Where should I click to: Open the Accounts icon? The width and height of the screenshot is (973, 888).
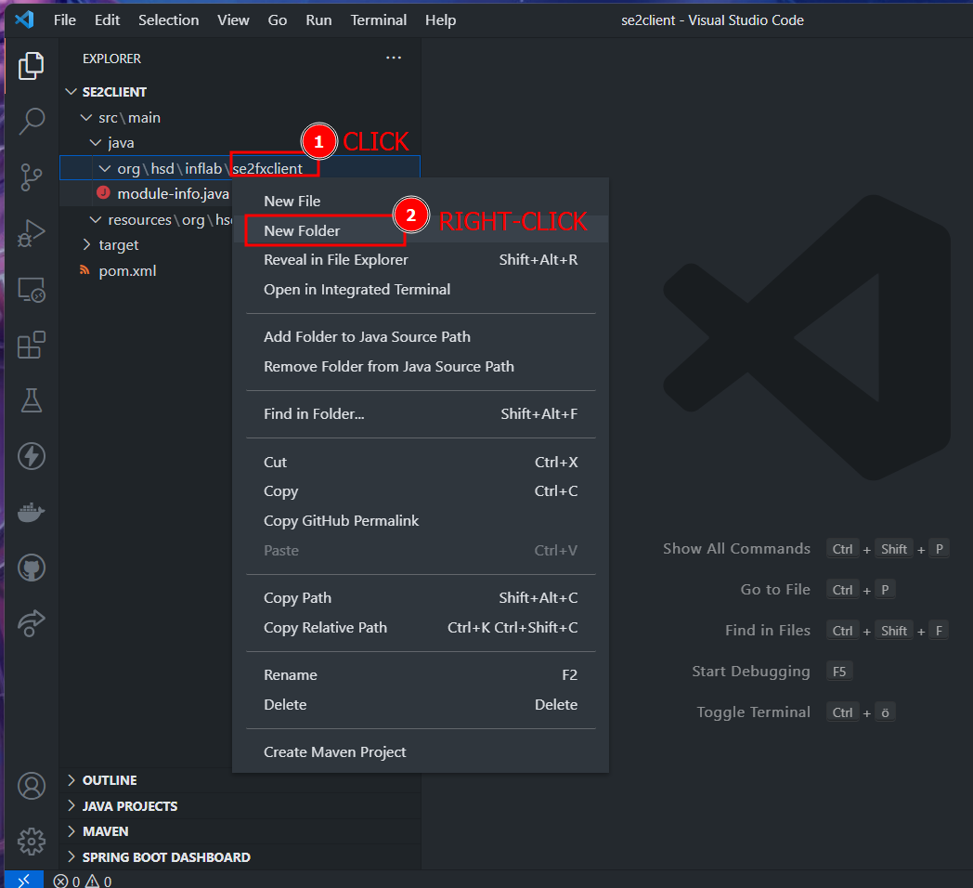(x=31, y=786)
